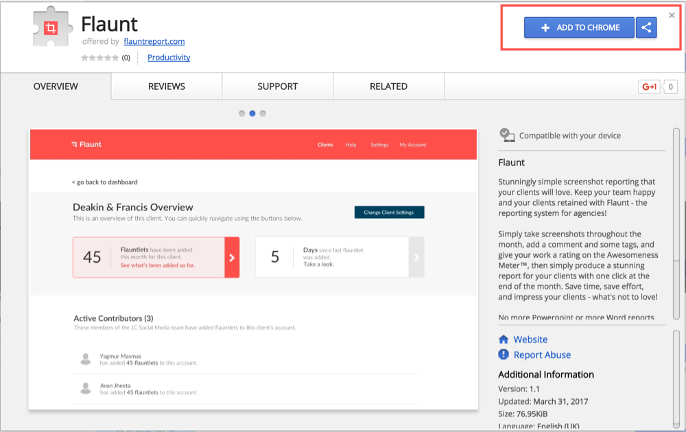Click the home icon beside Website

(x=504, y=339)
